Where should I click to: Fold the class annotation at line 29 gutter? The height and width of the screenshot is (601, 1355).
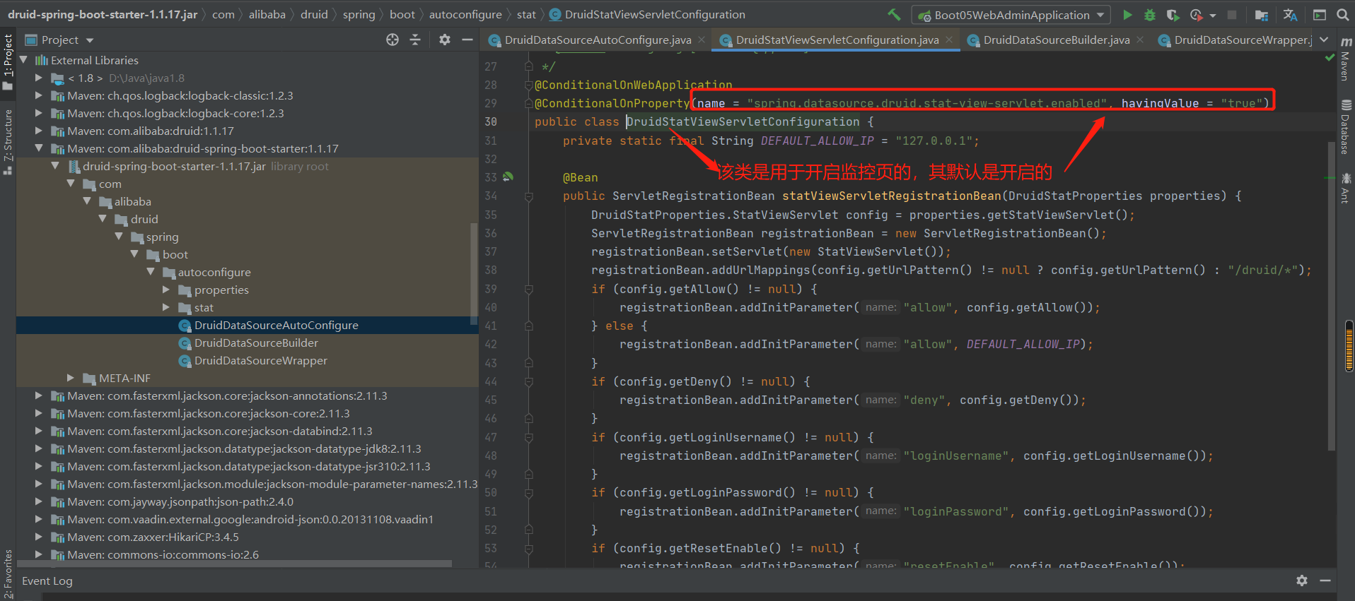(528, 103)
